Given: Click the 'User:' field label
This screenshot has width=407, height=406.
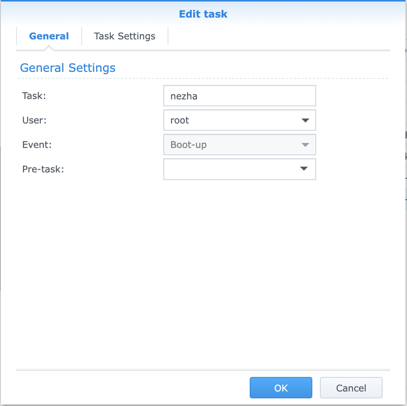Looking at the screenshot, I should [34, 120].
